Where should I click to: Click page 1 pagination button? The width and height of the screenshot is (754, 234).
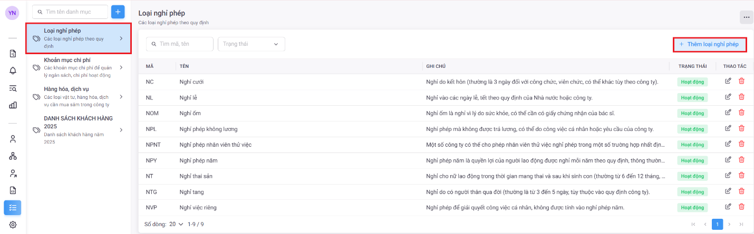pyautogui.click(x=717, y=224)
